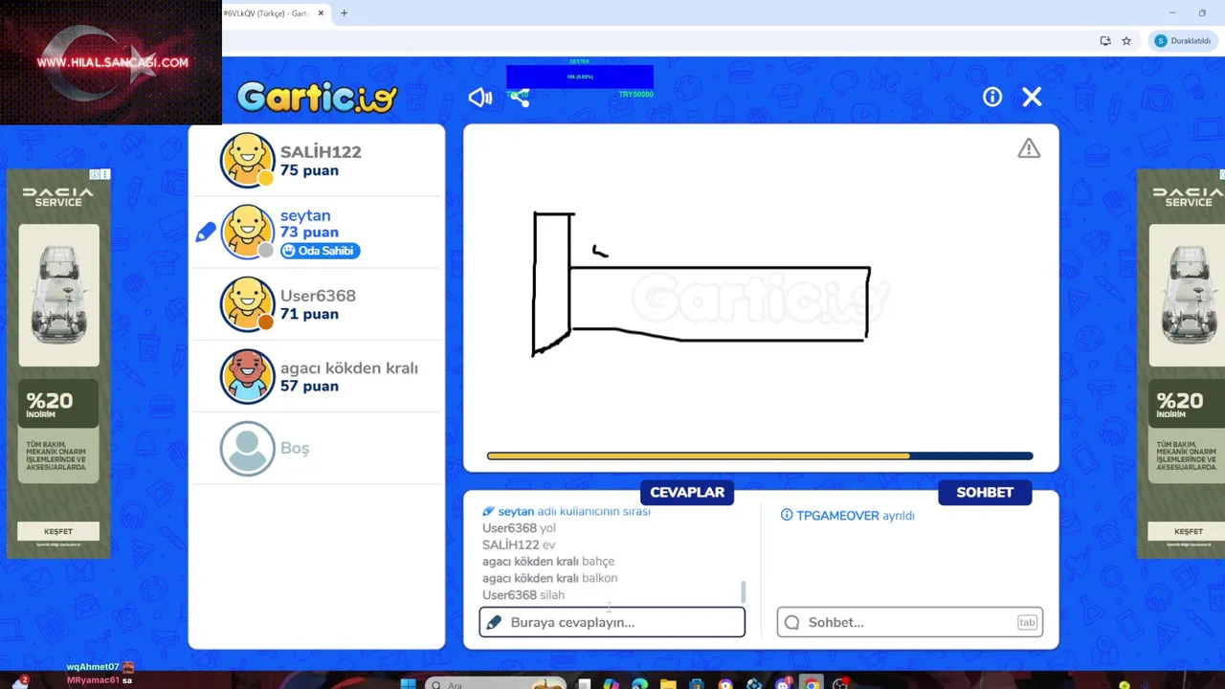This screenshot has height=689, width=1225.
Task: Click the taskbar Ara search box
Action: pos(496,684)
